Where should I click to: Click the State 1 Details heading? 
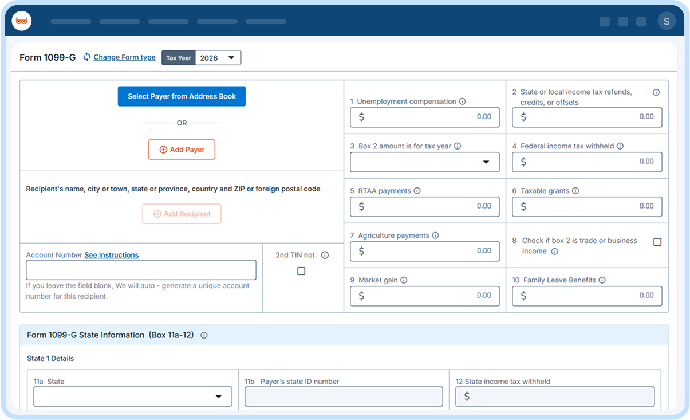[50, 359]
